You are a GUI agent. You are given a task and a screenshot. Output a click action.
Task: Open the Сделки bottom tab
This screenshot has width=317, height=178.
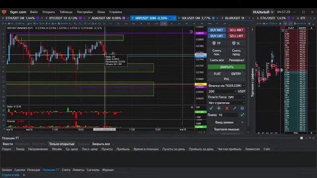20,170
